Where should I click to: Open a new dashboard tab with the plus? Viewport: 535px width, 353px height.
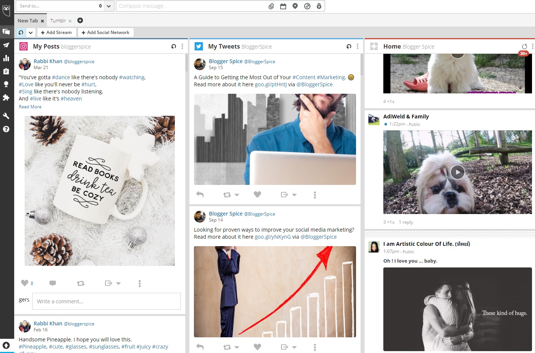pos(80,20)
